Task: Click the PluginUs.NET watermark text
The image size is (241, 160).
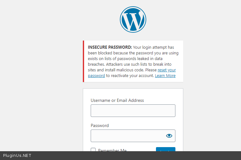Action: (x=17, y=156)
